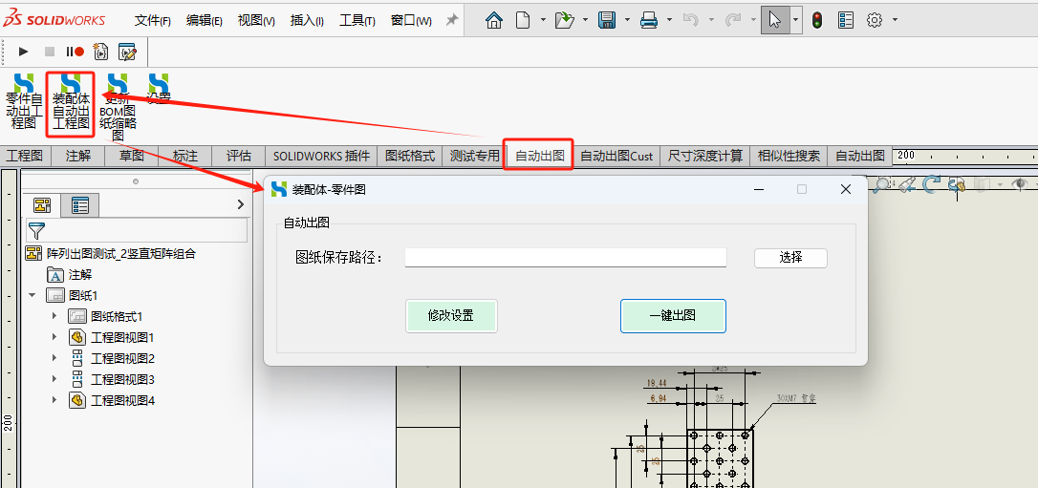Click the Home icon in toolbar

coord(494,20)
